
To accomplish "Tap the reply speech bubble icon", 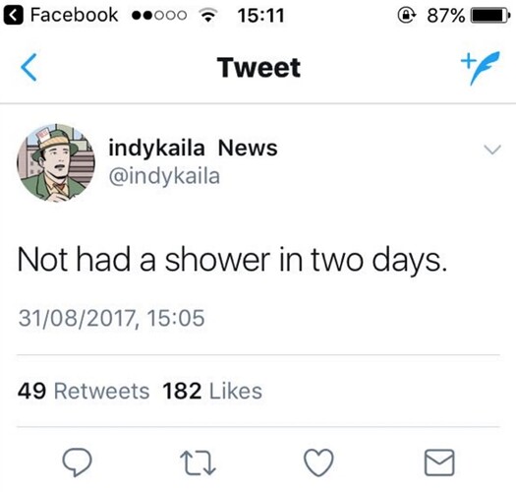I will click(78, 462).
